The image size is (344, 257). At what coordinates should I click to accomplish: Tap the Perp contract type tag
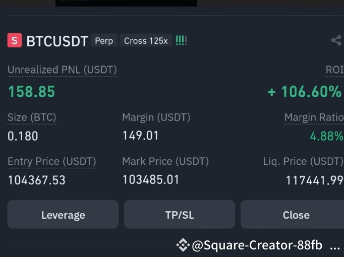tap(104, 41)
